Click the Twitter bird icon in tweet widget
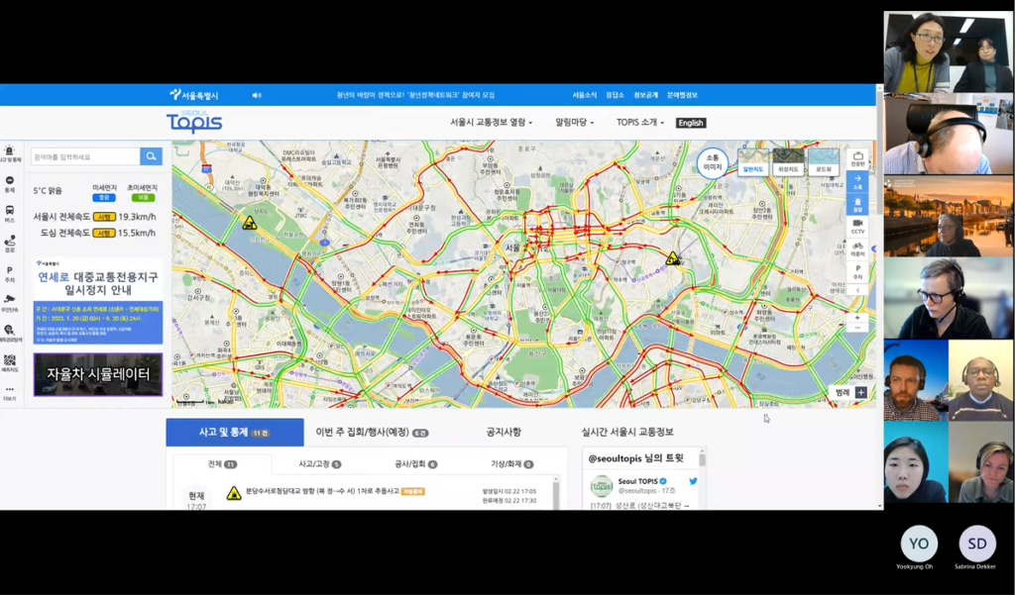Viewport: 1015px width, 595px height. coord(693,481)
